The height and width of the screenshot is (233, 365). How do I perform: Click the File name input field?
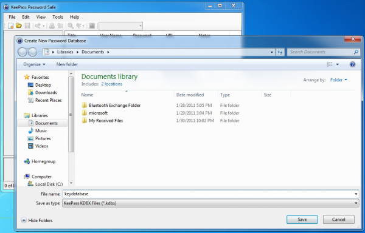(208, 194)
